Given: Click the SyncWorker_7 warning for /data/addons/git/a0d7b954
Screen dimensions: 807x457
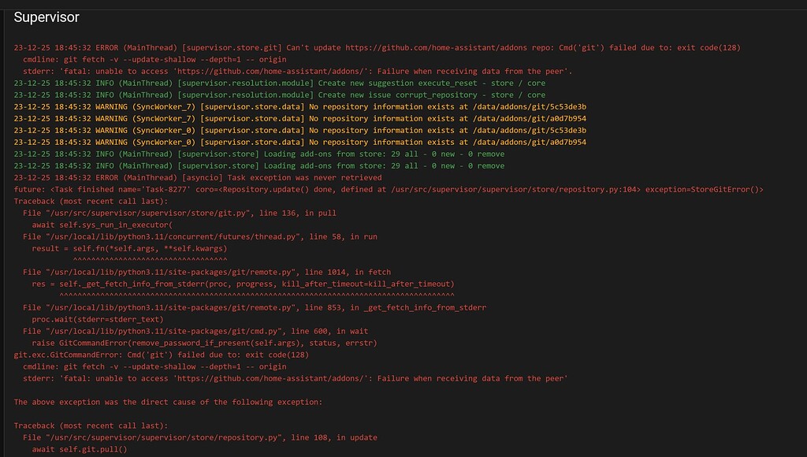Looking at the screenshot, I should 299,118.
